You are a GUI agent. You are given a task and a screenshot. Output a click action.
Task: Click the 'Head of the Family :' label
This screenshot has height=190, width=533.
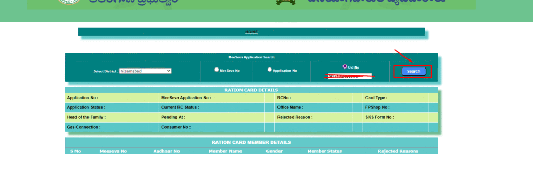[86, 117]
